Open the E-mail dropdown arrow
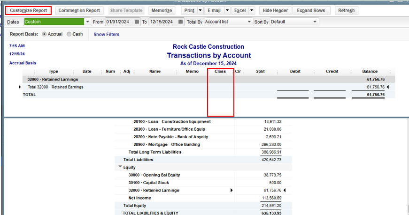 227,10
